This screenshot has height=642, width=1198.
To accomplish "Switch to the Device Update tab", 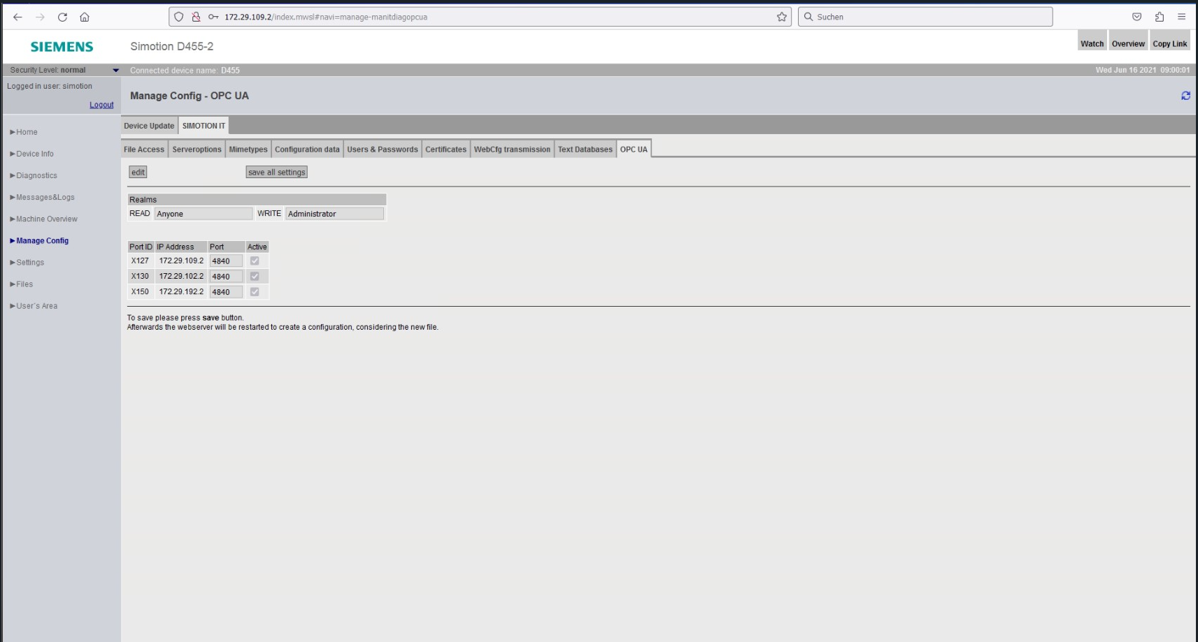I will (149, 126).
